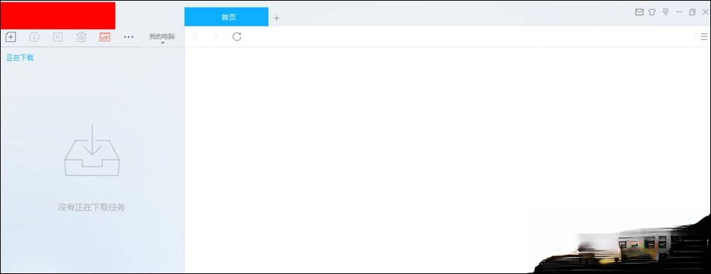The height and width of the screenshot is (274, 711).
Task: Click the start download arrow icon
Action: click(34, 37)
